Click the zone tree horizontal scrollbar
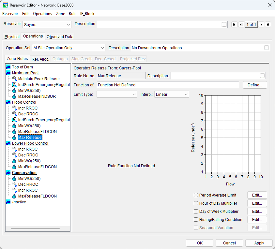The image size is (275, 249). [x=35, y=229]
